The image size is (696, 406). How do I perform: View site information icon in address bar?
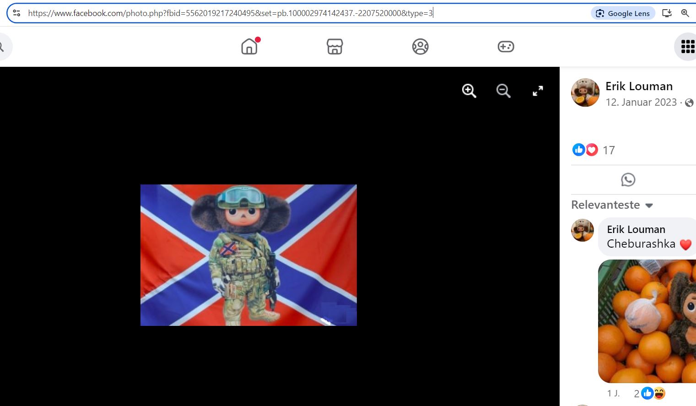(x=16, y=13)
